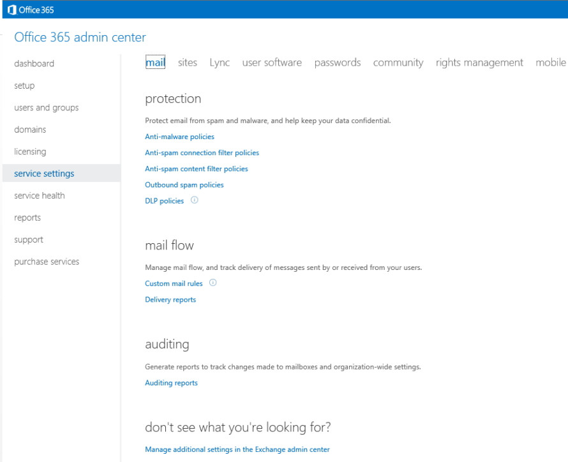The height and width of the screenshot is (462, 568).
Task: Open the sites tab
Action: pyautogui.click(x=187, y=63)
